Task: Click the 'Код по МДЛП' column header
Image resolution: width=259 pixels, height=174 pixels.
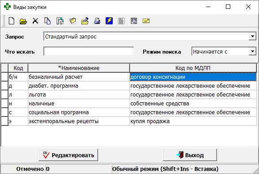Action: click(193, 68)
